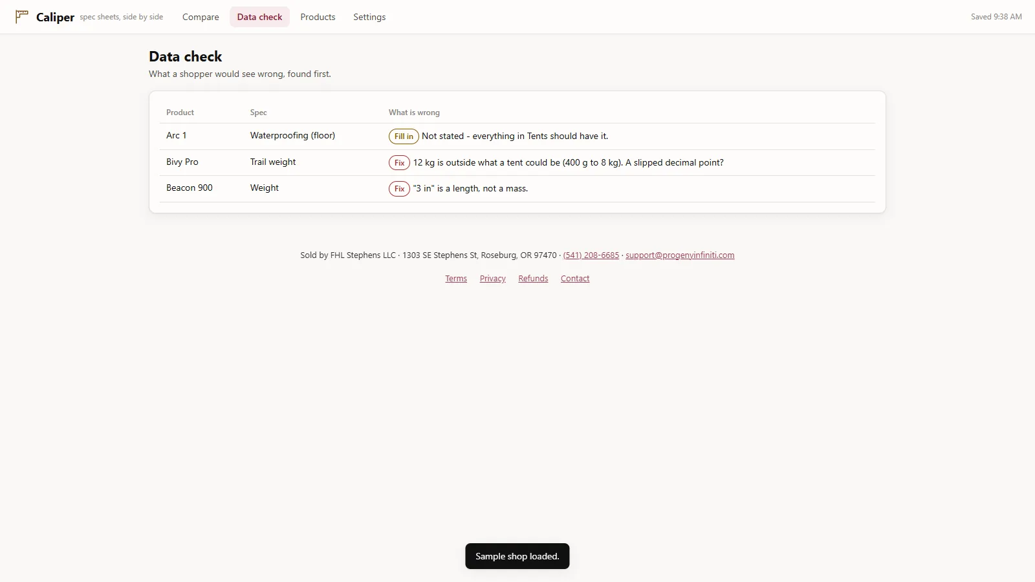The height and width of the screenshot is (582, 1035).
Task: Click the 'Not stated' message for Arc 1
Action: 515,136
